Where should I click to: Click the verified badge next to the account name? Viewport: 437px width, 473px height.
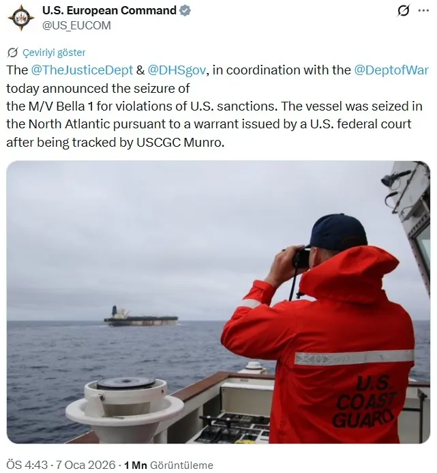click(185, 10)
